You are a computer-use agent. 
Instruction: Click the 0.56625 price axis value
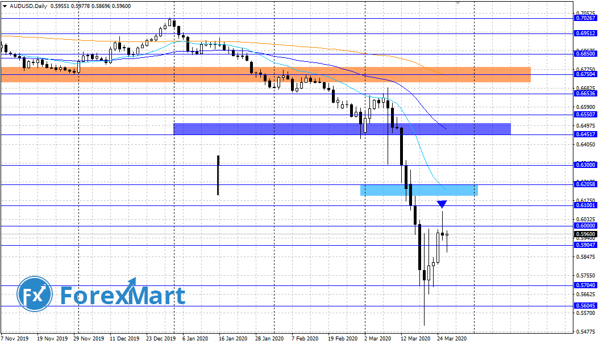585,294
